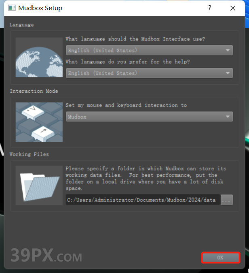Click the 'Set my mouse and keyboard' label

tap(126, 105)
